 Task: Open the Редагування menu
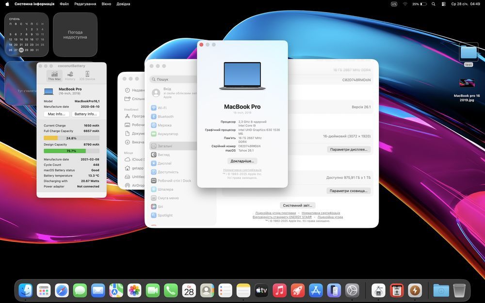tap(85, 4)
